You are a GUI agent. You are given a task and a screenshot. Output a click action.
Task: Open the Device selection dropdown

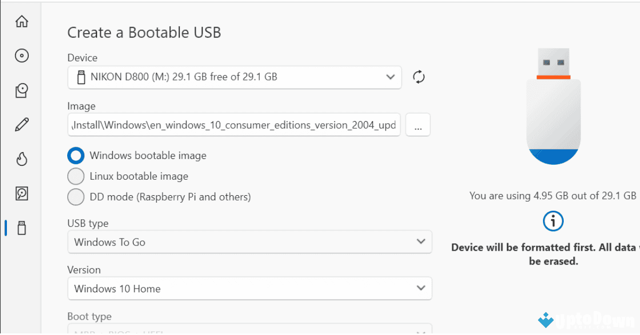[x=235, y=77]
